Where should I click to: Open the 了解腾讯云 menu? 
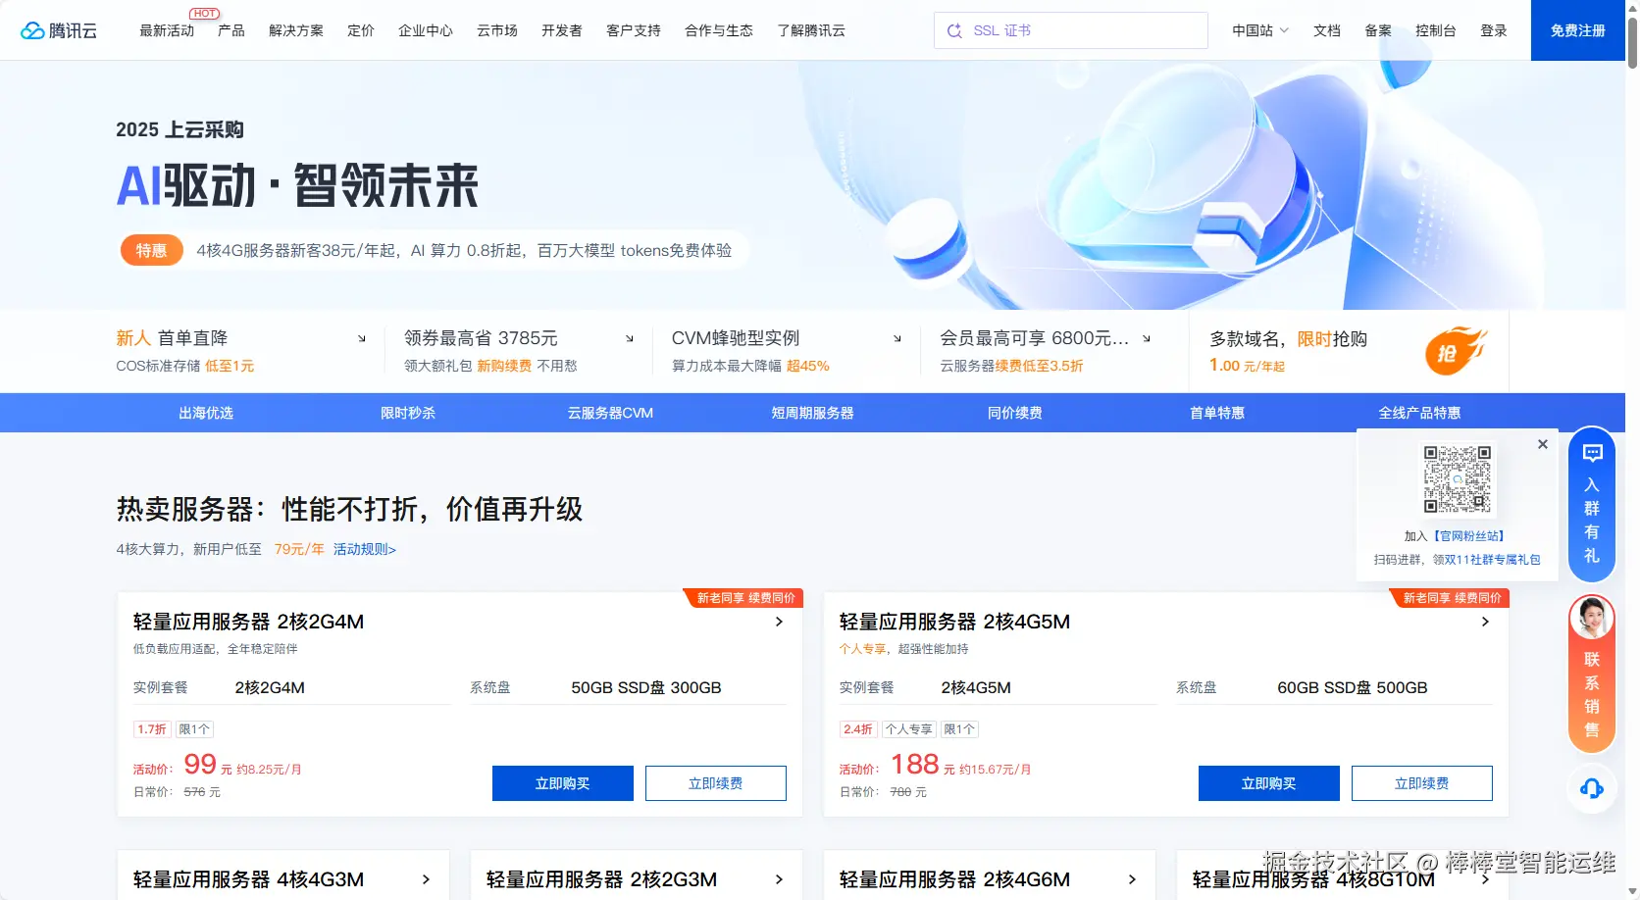811,30
